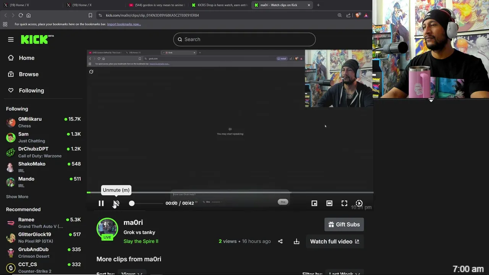Open browser home page button

(28, 15)
